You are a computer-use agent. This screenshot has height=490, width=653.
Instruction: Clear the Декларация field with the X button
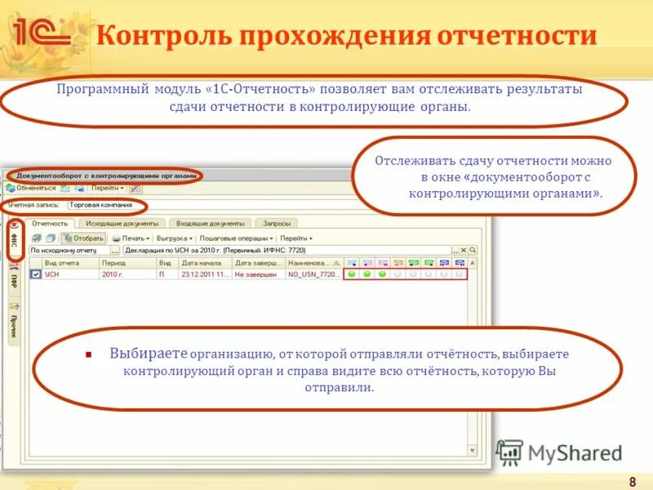click(x=464, y=251)
